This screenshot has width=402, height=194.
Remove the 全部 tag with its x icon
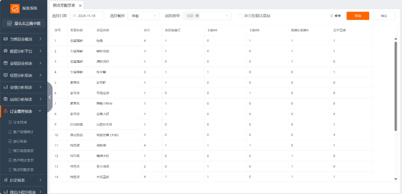tap(197, 16)
